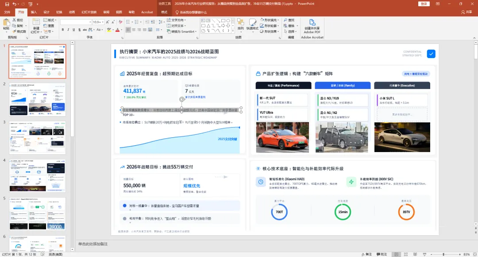
Task: Collapse the ribbon with the chevron
Action: (x=474, y=38)
